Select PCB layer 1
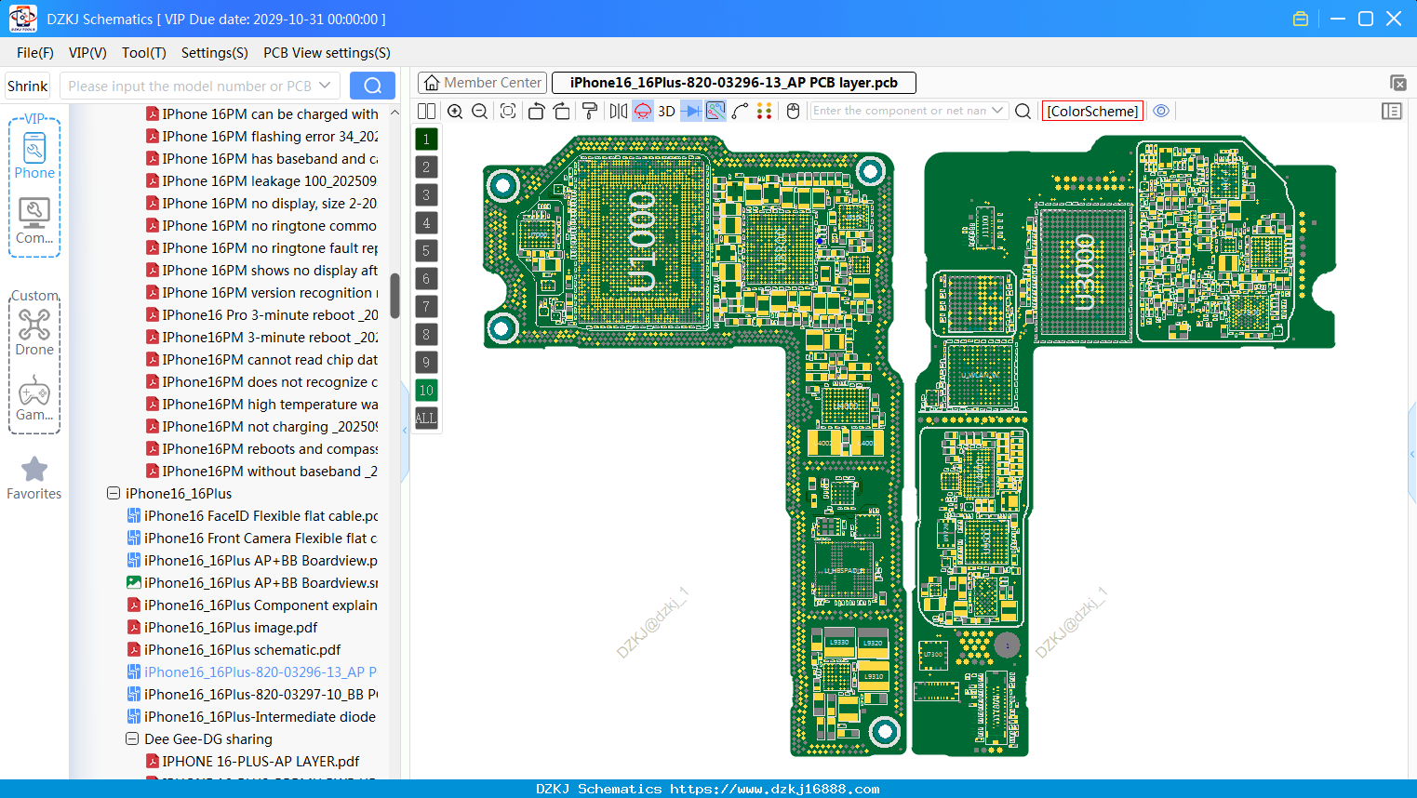The height and width of the screenshot is (798, 1417). [426, 140]
